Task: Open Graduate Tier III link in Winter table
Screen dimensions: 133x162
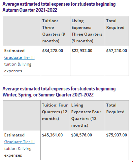Action: click(x=20, y=142)
